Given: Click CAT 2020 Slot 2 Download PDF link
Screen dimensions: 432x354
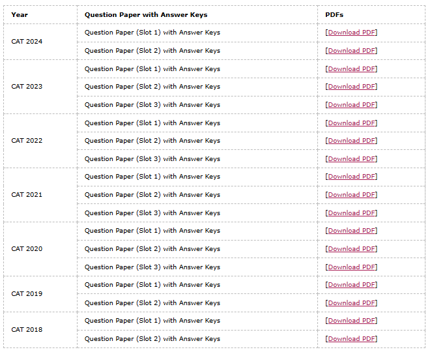Looking at the screenshot, I should [351, 248].
